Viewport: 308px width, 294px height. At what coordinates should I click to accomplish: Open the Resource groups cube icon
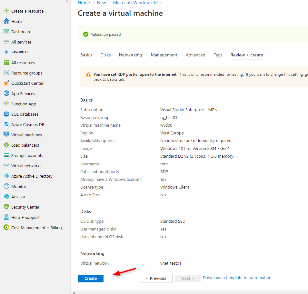click(6, 73)
